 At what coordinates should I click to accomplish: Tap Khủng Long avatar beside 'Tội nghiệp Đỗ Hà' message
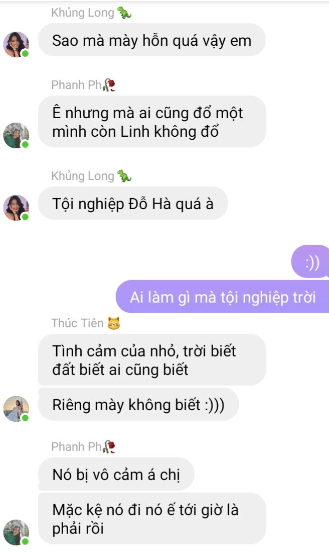pyautogui.click(x=16, y=208)
